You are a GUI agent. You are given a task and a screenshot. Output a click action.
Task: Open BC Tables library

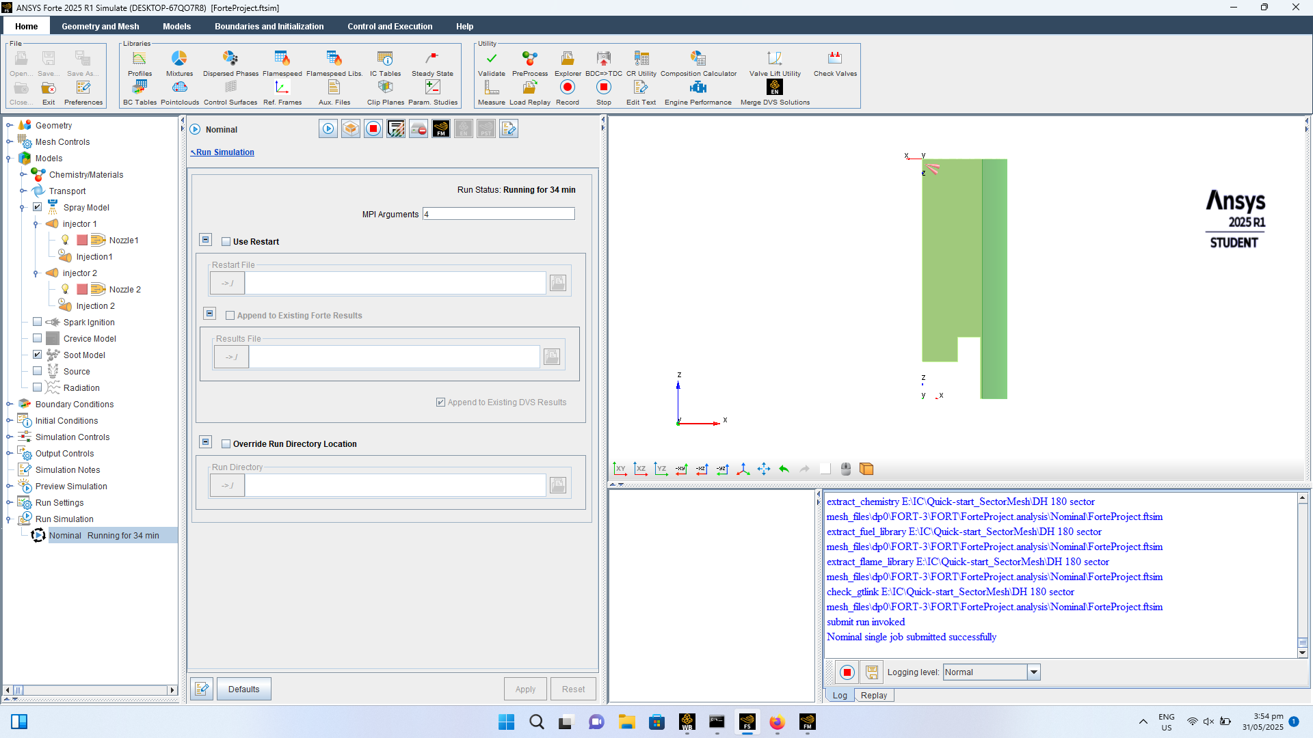140,92
